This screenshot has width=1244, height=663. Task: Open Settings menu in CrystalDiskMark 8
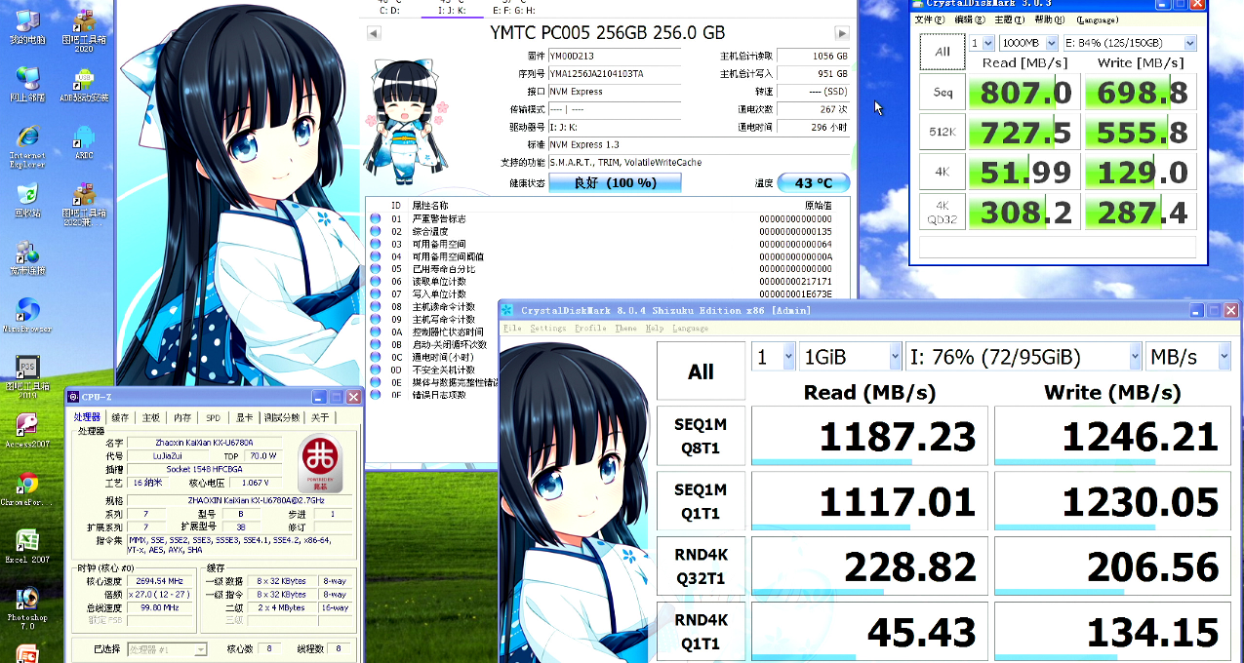pyautogui.click(x=548, y=329)
